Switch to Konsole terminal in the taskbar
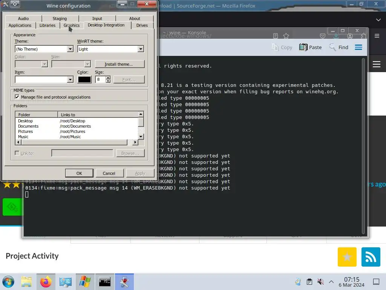This screenshot has width=386, height=290. tap(105, 282)
